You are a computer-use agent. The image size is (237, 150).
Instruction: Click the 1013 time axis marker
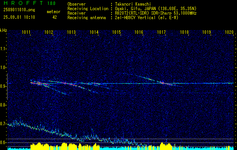[71, 32]
